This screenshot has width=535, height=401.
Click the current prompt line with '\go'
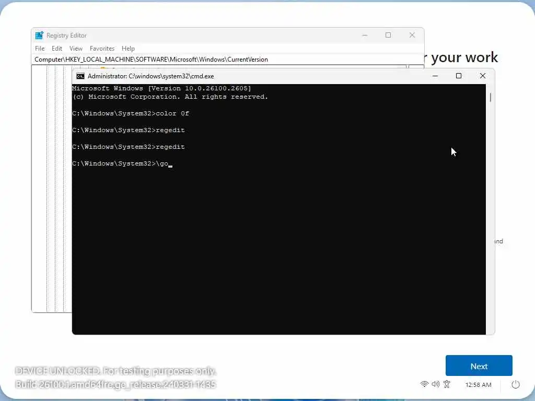coord(122,163)
